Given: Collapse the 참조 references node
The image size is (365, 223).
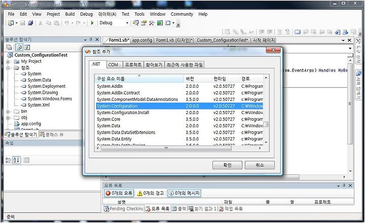Looking at the screenshot, I should click(x=8, y=68).
